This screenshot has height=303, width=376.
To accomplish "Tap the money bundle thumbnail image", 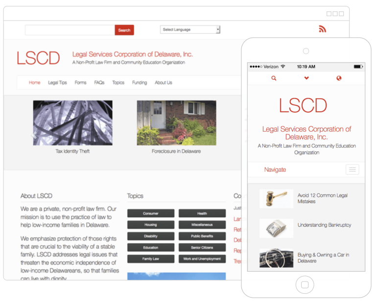I will 276,228.
